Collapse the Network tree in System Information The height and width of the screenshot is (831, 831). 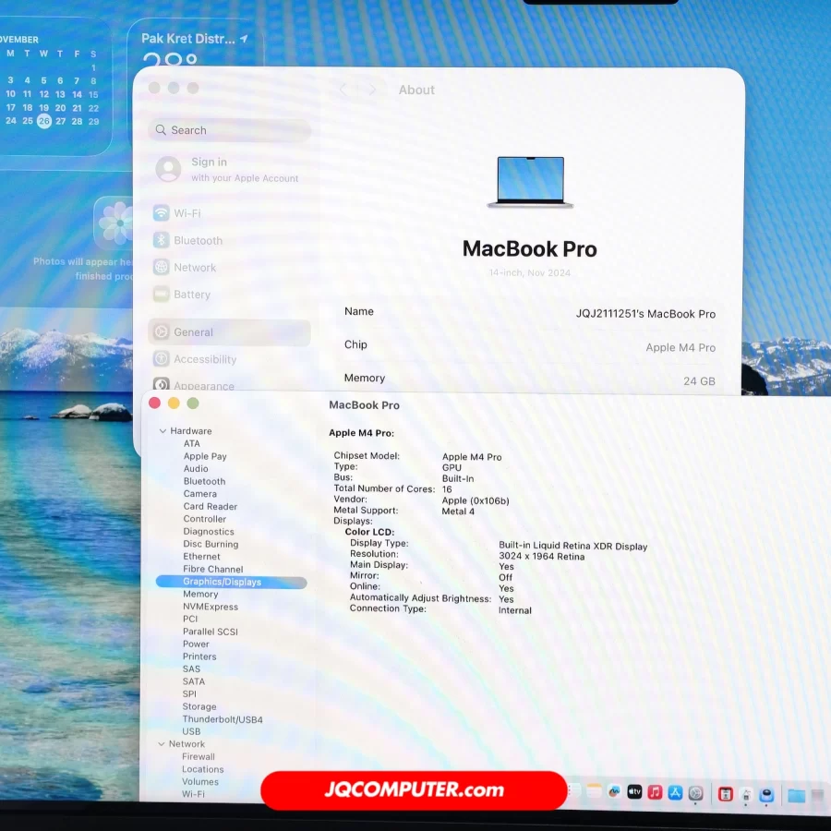162,744
